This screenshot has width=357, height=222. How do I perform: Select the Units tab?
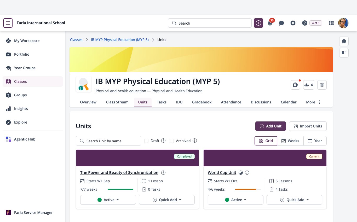pyautogui.click(x=143, y=102)
